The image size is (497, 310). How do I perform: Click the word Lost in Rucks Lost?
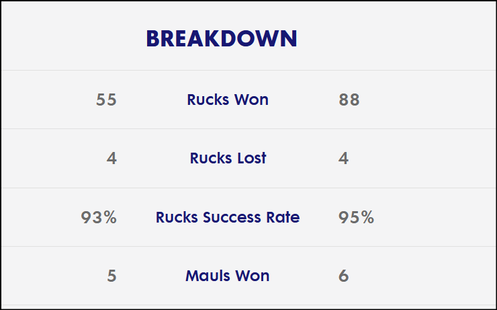coord(252,158)
